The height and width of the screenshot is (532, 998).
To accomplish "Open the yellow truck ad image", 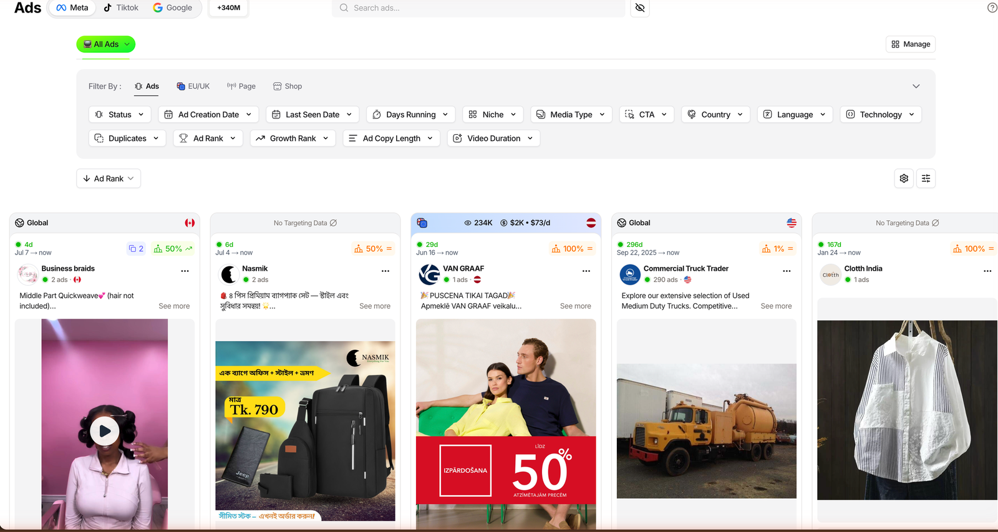I will coord(707,431).
